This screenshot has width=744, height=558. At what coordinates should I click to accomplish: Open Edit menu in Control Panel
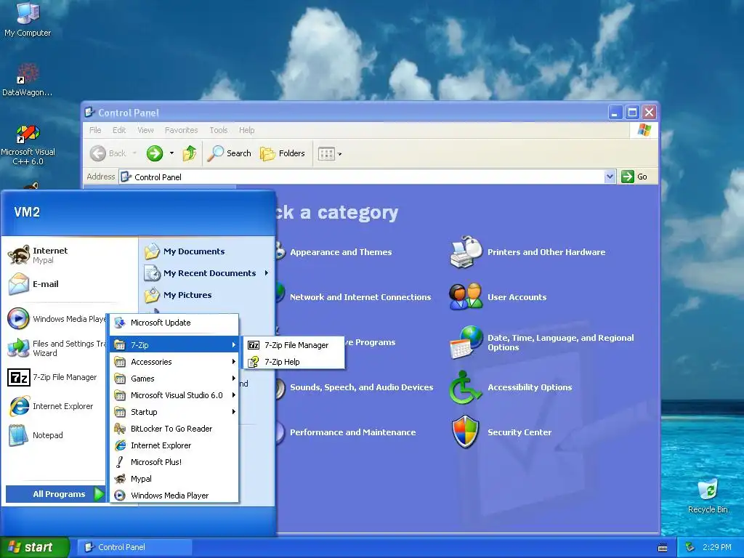click(119, 130)
